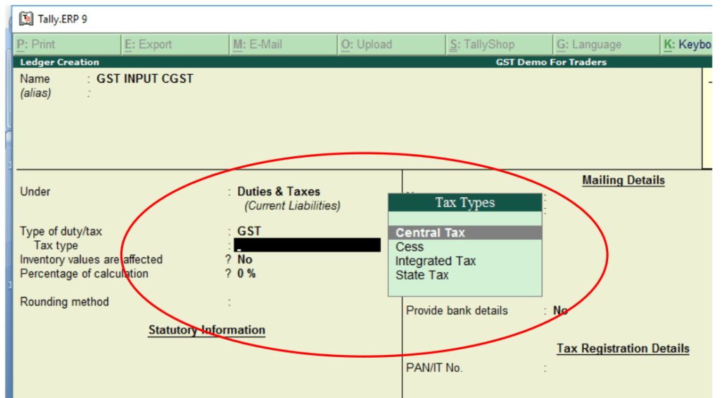This screenshot has height=398, width=724.
Task: Click the (alias) label
Action: point(35,93)
